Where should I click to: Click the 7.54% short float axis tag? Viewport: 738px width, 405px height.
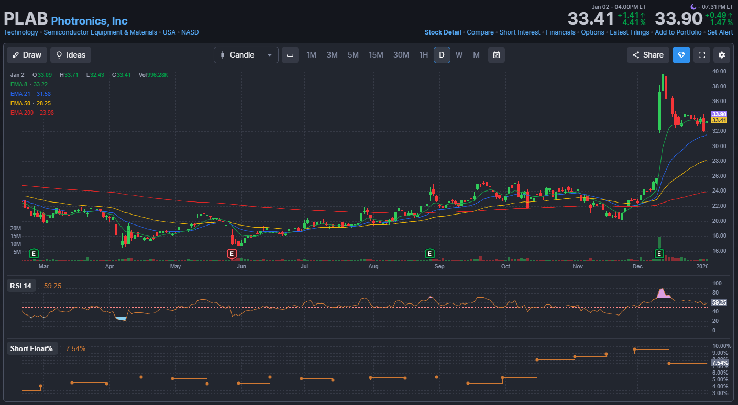(720, 363)
